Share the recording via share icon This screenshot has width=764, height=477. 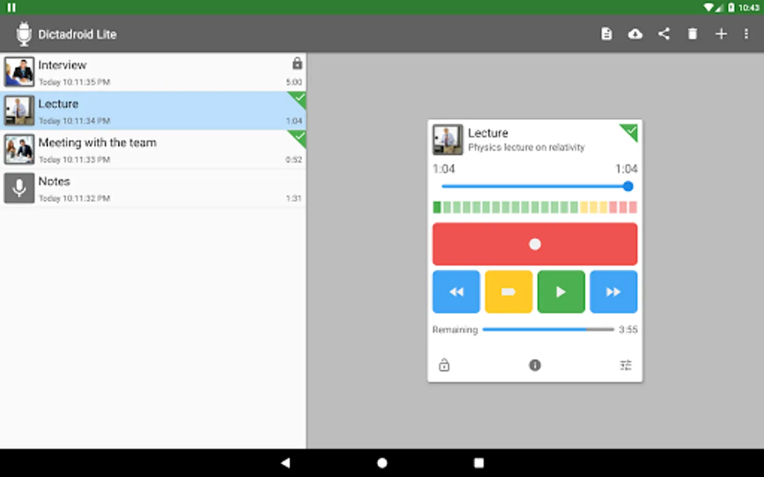click(664, 34)
